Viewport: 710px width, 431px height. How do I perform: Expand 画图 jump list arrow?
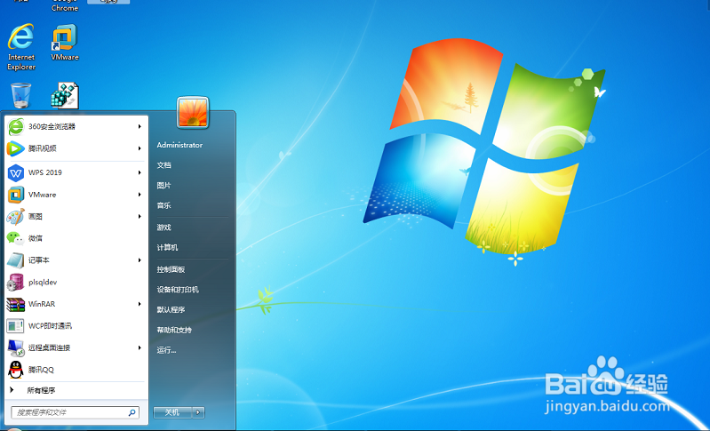click(x=140, y=217)
